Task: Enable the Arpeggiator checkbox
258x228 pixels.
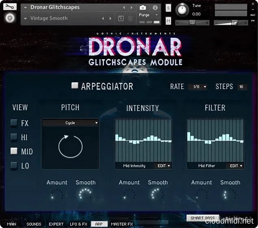Action: (75, 86)
